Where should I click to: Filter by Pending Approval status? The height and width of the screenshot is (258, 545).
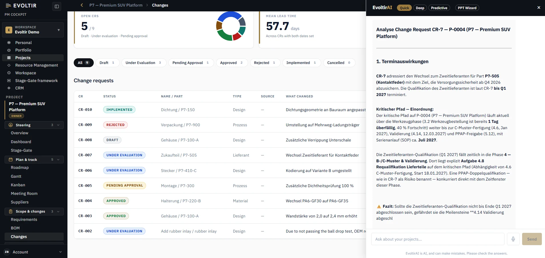[191, 63]
